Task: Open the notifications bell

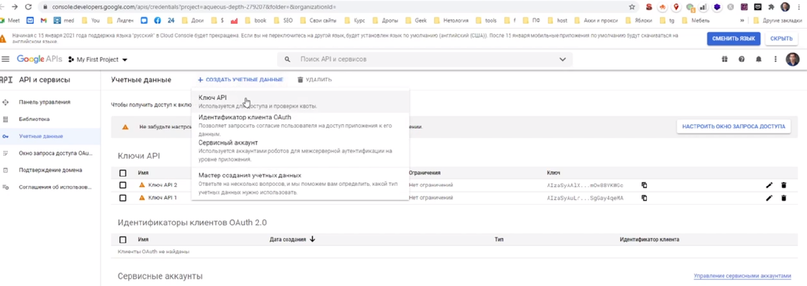Action: coord(759,59)
